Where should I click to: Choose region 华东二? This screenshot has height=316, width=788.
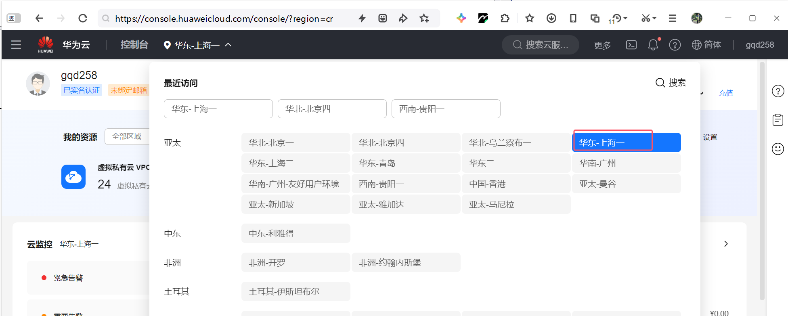pos(516,163)
